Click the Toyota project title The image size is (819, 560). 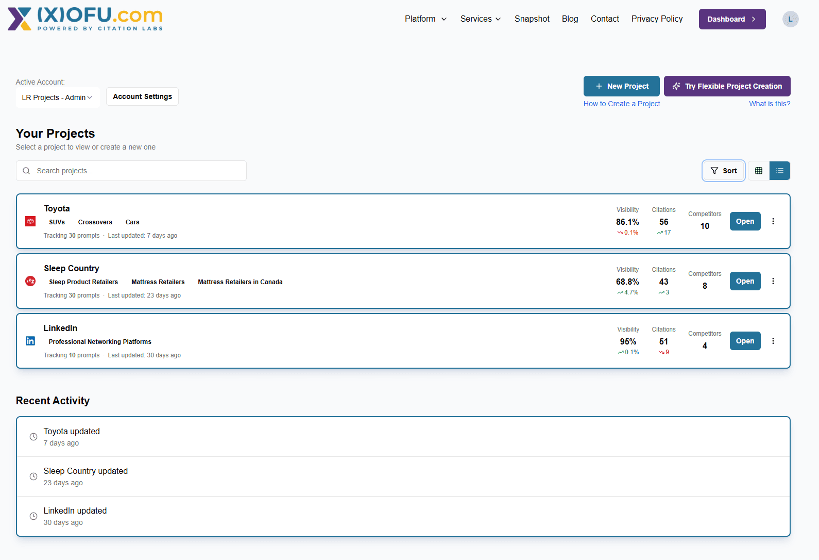point(57,208)
